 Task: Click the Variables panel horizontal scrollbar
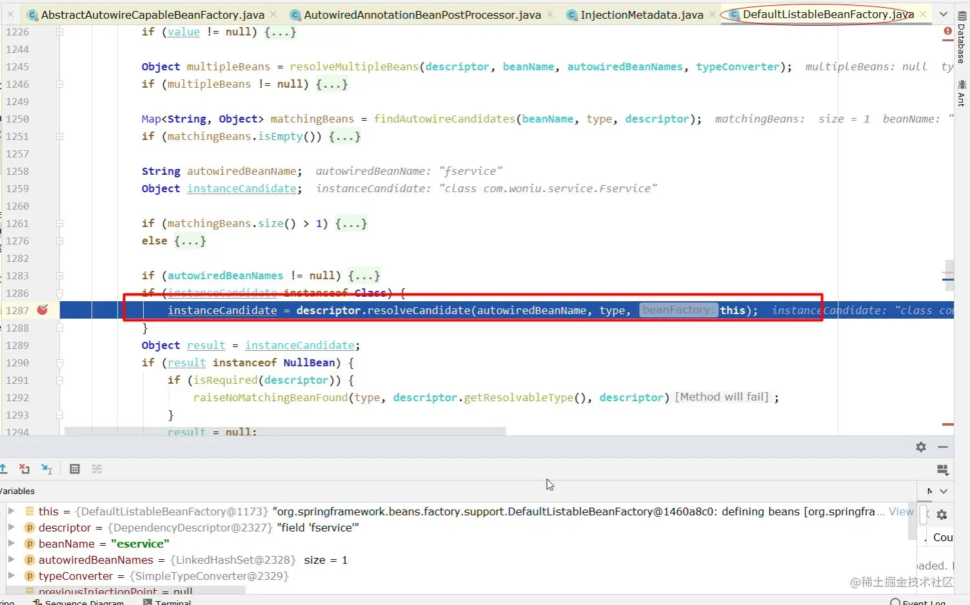[x=126, y=590]
